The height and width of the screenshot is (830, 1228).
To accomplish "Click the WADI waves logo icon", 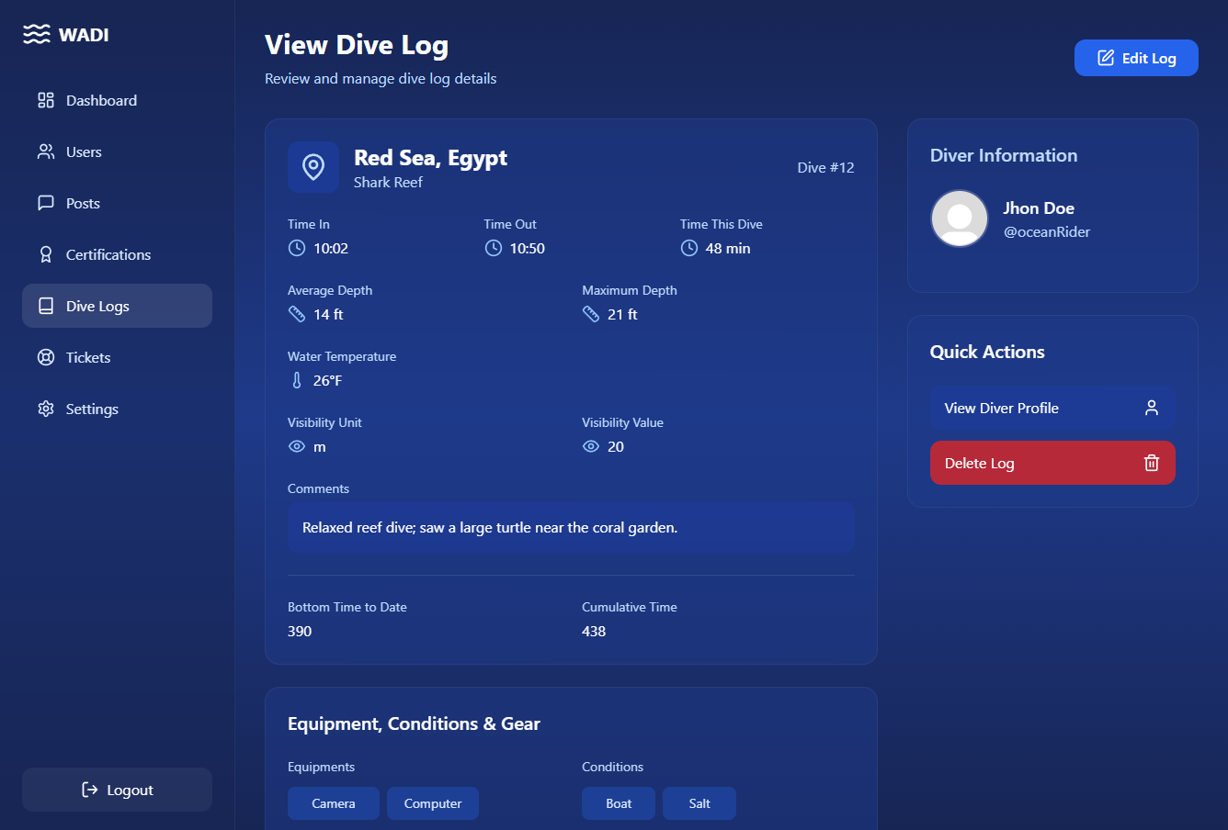I will 37,35.
